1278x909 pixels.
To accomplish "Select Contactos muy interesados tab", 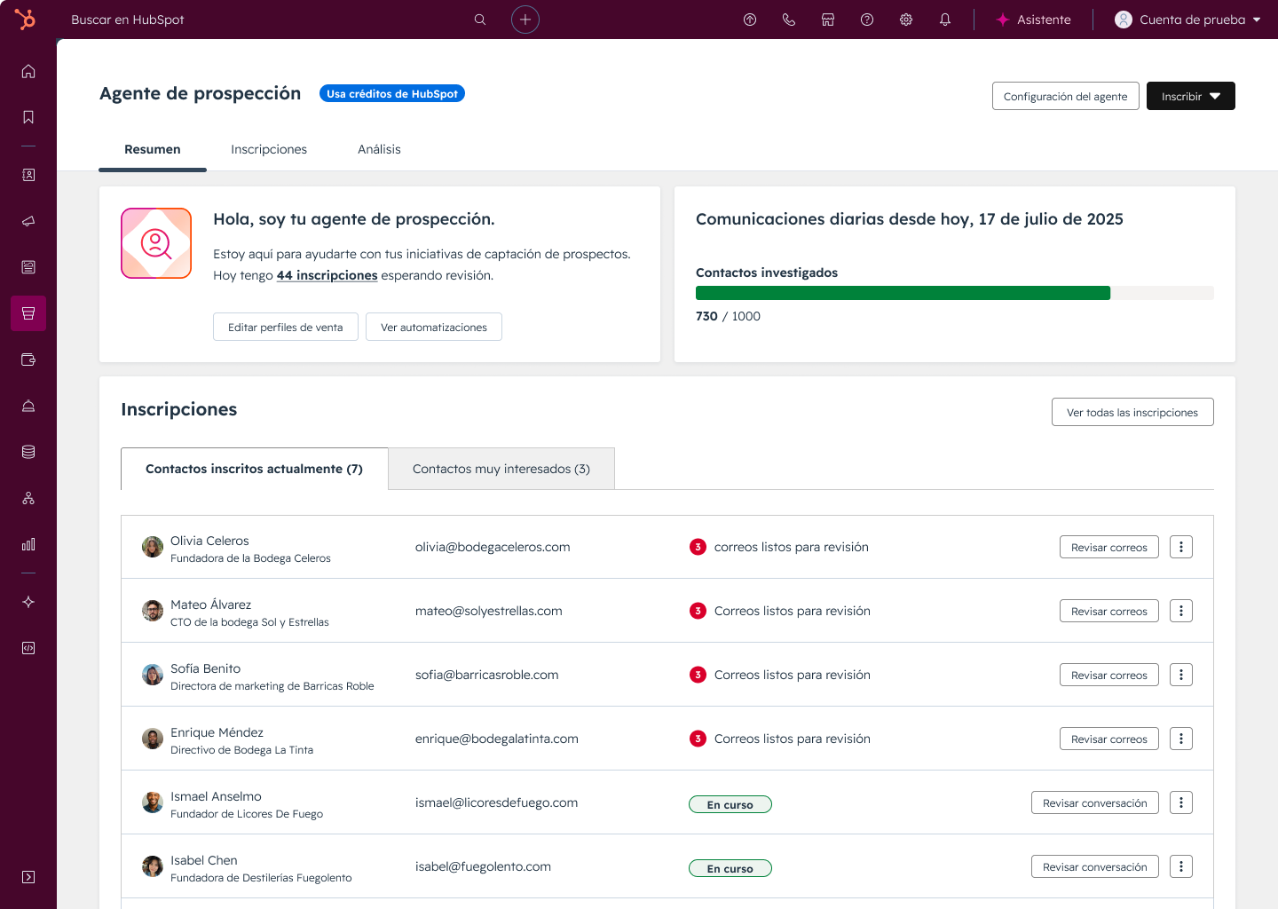I will click(501, 469).
